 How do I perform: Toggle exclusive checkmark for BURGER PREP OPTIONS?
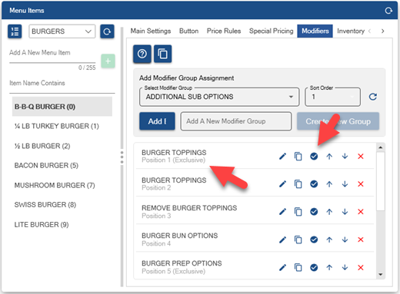pyautogui.click(x=314, y=267)
